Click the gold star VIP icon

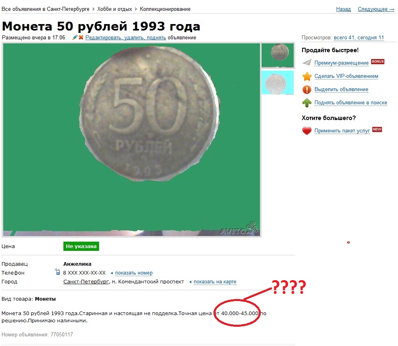point(307,76)
